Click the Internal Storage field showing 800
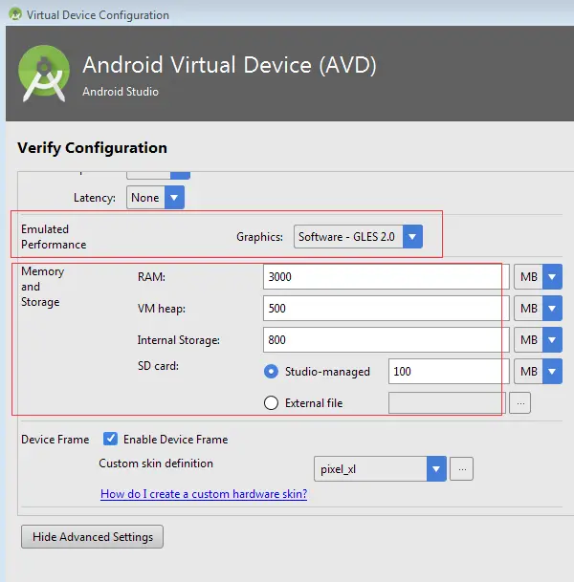574x582 pixels. click(386, 339)
